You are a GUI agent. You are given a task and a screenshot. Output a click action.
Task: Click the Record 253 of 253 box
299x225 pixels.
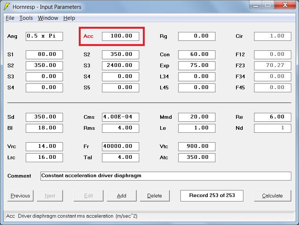point(212,196)
